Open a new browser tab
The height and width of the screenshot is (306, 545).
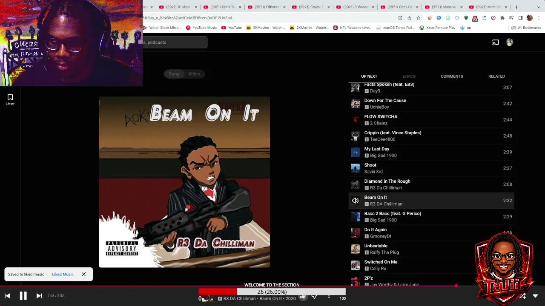tap(516, 7)
